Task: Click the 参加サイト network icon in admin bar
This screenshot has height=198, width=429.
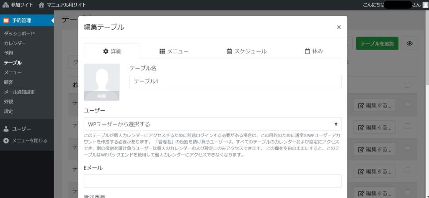Action: point(5,5)
